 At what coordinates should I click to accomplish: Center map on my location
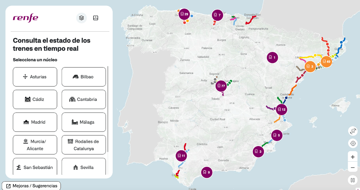(353, 144)
